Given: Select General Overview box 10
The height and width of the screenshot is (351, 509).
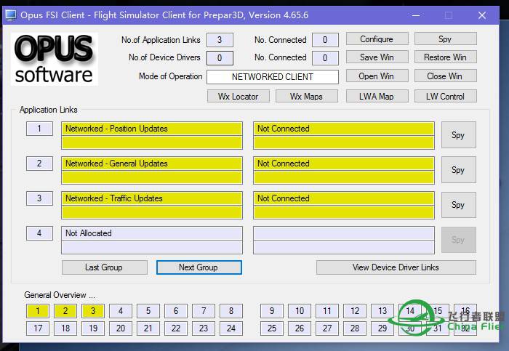Looking at the screenshot, I should click(x=300, y=311).
